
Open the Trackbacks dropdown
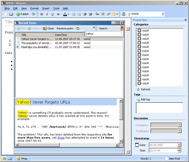pos(180,131)
